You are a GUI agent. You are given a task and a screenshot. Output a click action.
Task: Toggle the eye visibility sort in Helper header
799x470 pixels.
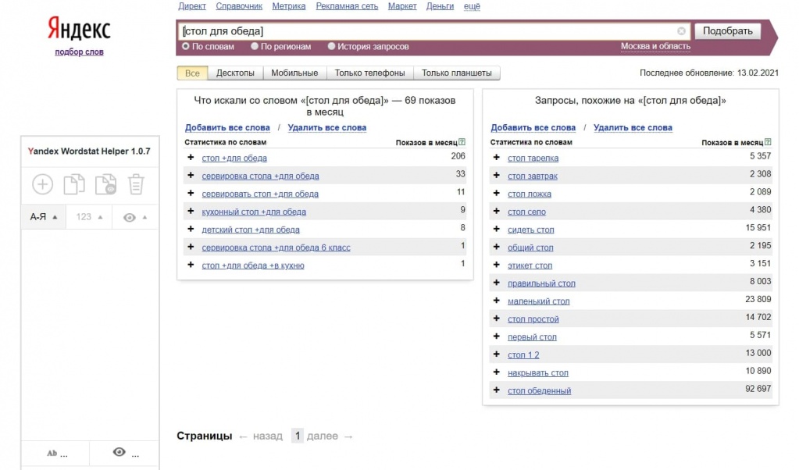135,217
